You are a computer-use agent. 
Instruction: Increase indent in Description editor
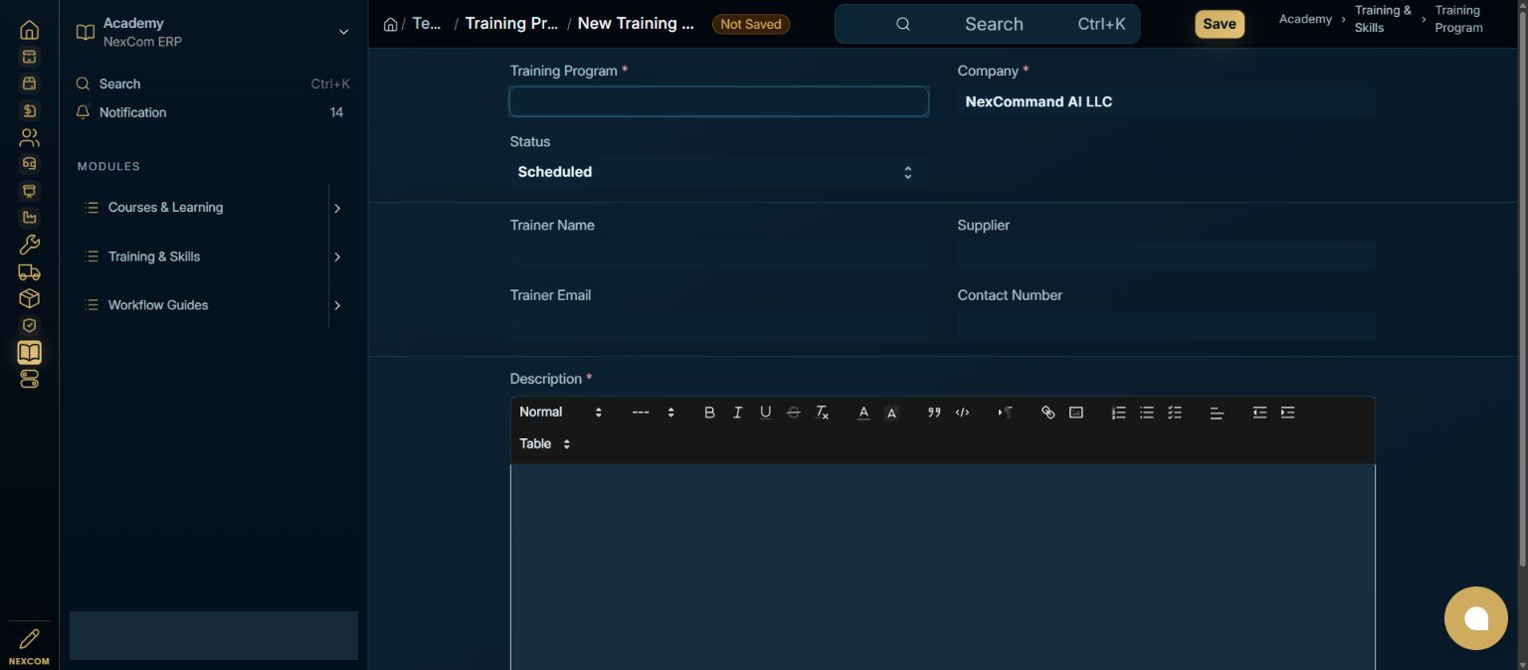pyautogui.click(x=1287, y=413)
